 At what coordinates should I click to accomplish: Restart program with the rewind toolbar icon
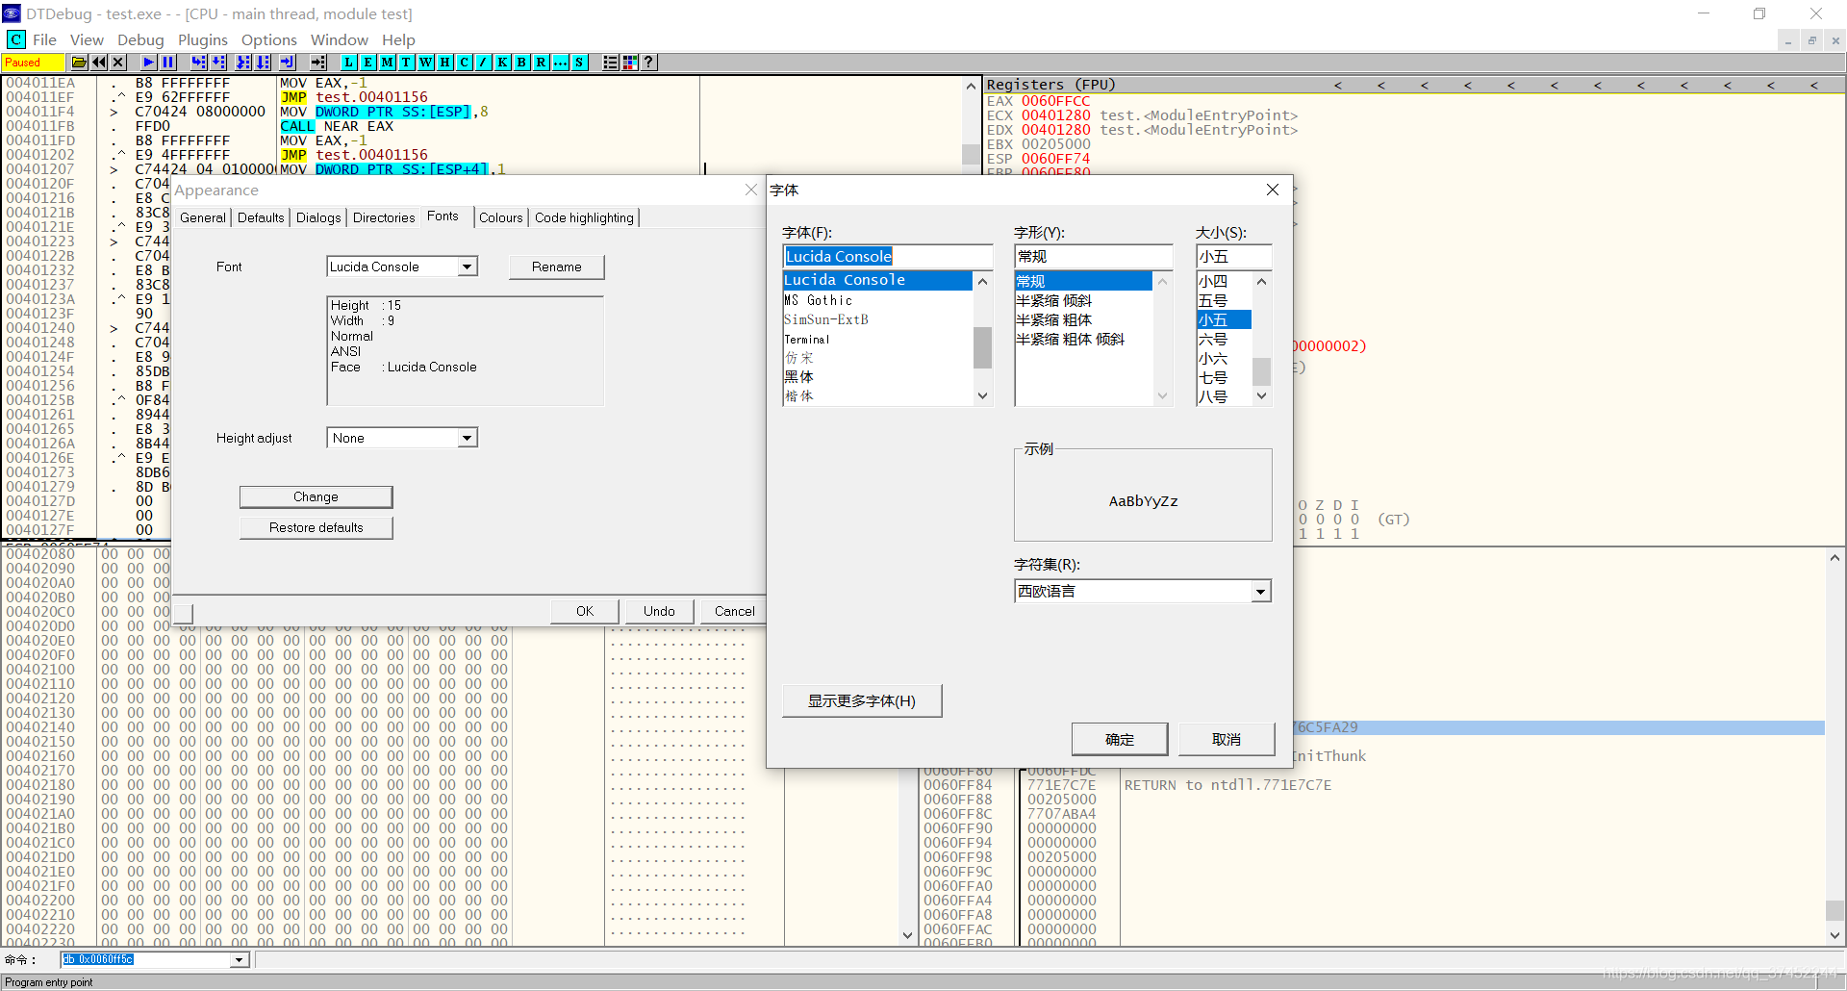coord(99,63)
